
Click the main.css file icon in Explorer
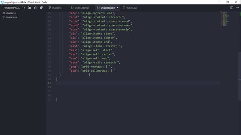coord(4,13)
